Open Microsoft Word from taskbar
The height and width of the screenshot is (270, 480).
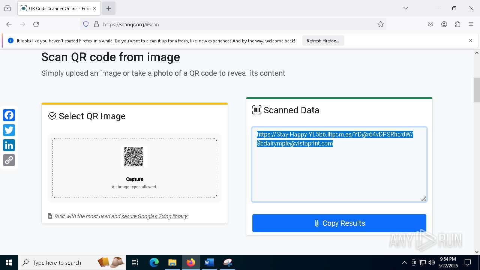click(209, 262)
